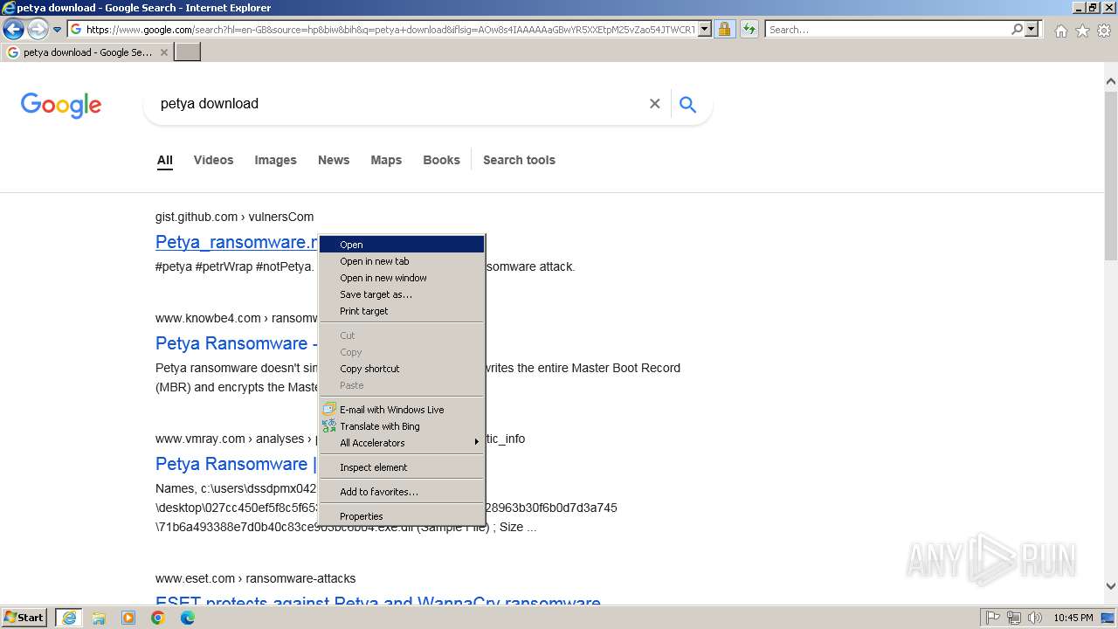This screenshot has width=1118, height=629.
Task: Open a new blank tab
Action: coord(188,52)
